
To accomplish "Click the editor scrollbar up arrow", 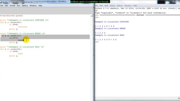I will 91,15.
